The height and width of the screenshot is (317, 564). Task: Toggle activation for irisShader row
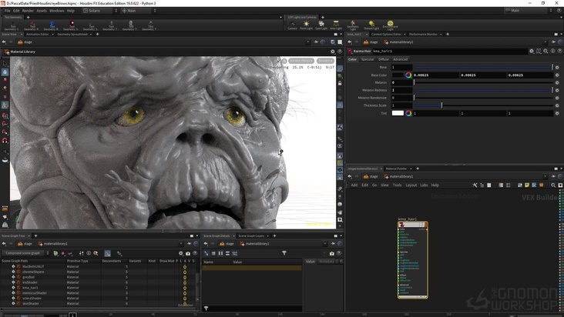[185, 282]
